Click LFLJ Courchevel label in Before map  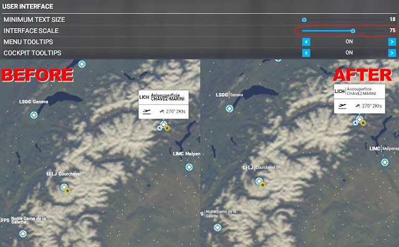[x=64, y=173]
